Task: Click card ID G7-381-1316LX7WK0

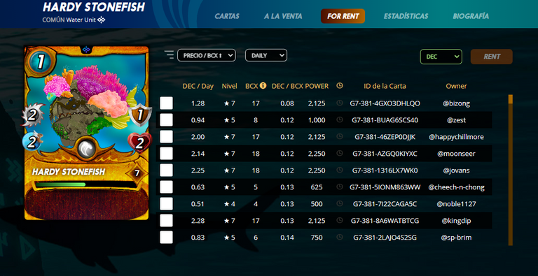Action: (385, 170)
